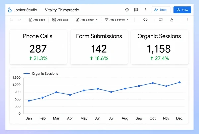
Task: Click the Add a control filter icon
Action: 106,20
